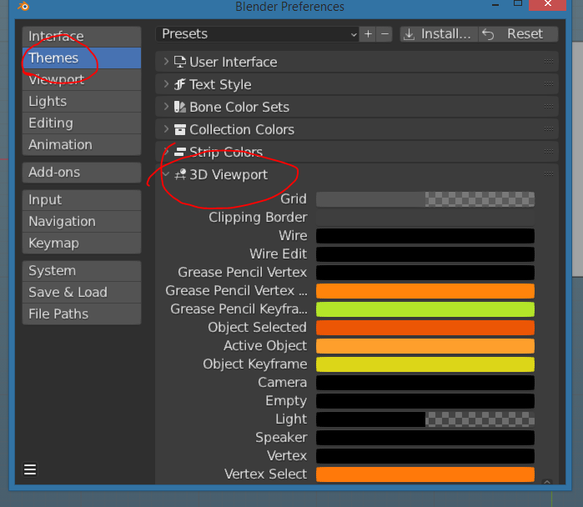Screen dimensions: 583x507
Task: Click the User Interface monitor icon
Action: pos(180,62)
